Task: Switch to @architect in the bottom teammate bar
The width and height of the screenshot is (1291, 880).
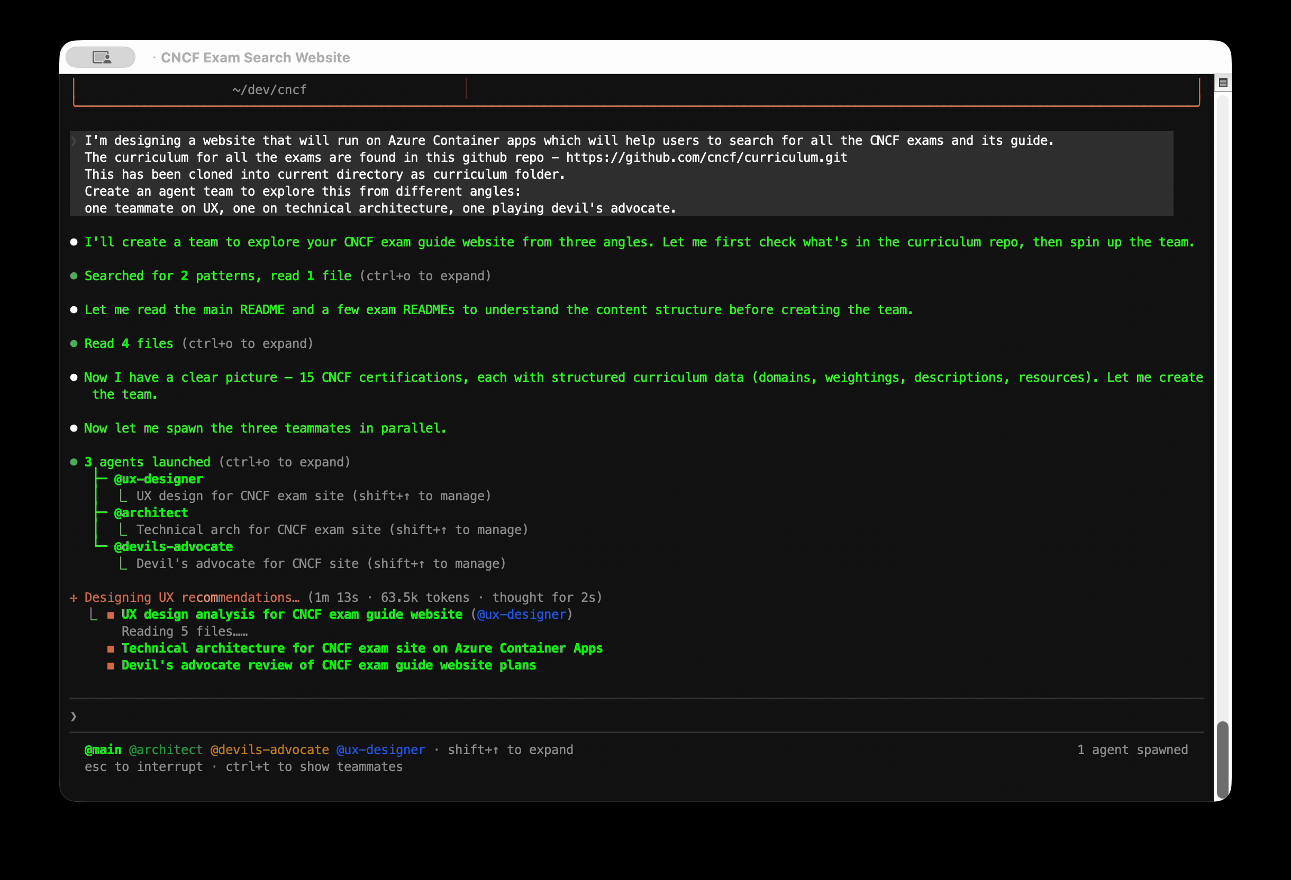Action: pos(166,749)
